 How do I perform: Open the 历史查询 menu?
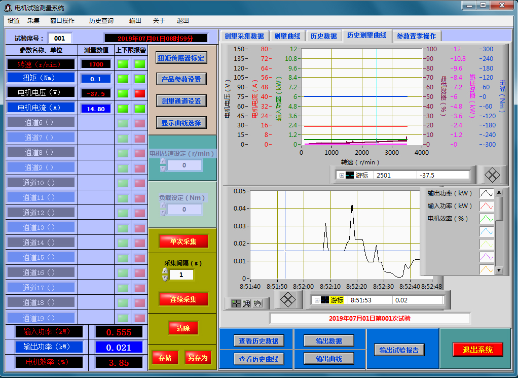101,21
